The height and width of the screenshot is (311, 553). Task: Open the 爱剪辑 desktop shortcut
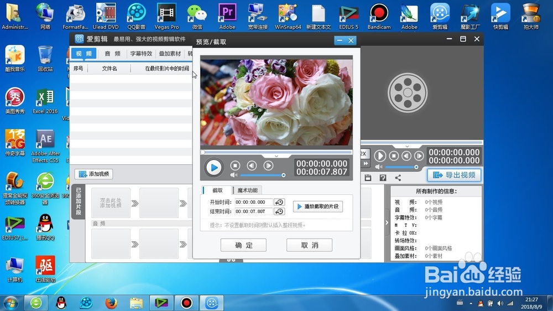pyautogui.click(x=440, y=16)
